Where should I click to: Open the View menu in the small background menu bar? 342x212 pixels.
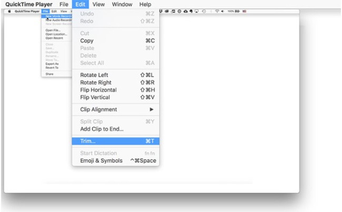(64, 12)
